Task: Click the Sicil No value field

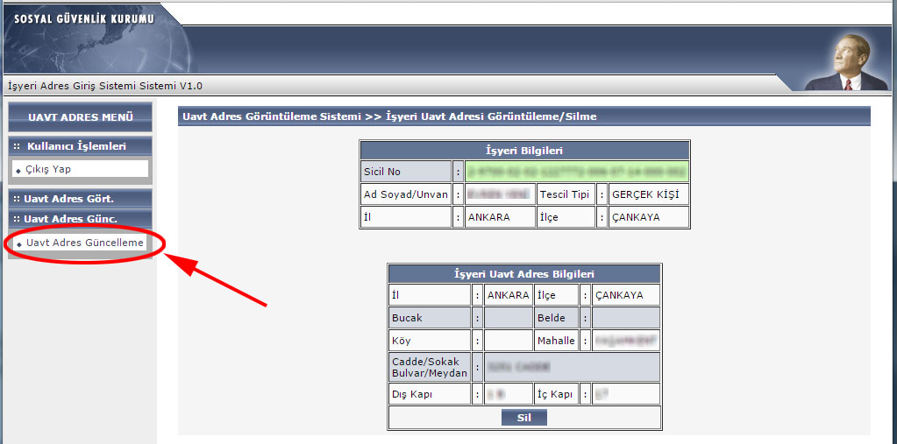Action: tap(577, 172)
